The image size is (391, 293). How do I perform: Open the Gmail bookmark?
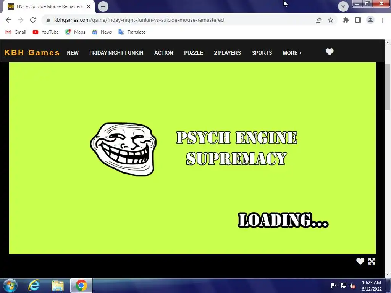coord(16,32)
